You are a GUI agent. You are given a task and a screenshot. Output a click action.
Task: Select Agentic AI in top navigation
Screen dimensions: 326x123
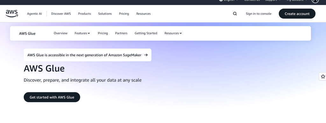click(34, 14)
